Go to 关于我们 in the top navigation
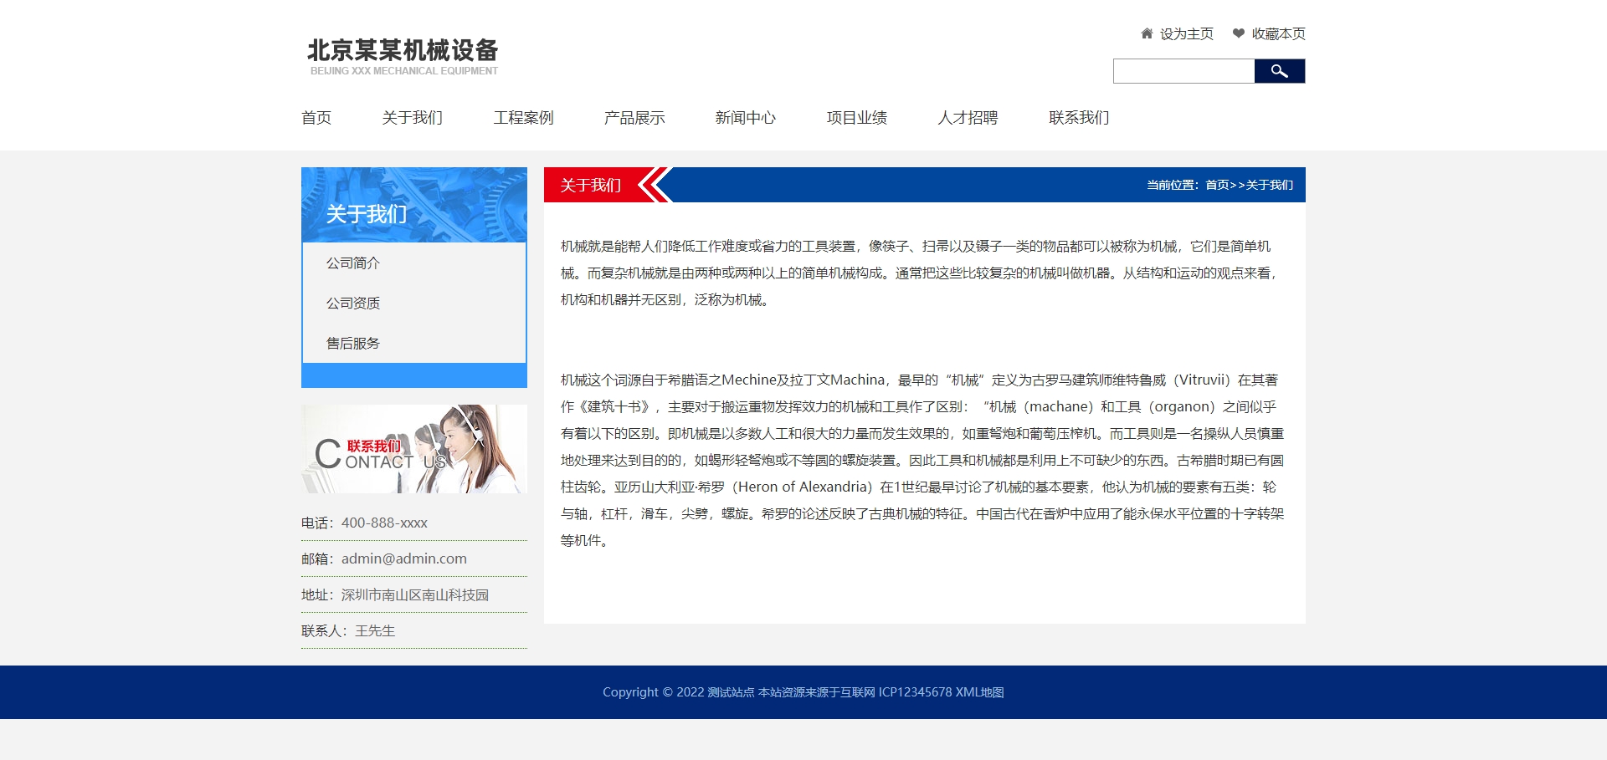1607x760 pixels. [x=412, y=118]
